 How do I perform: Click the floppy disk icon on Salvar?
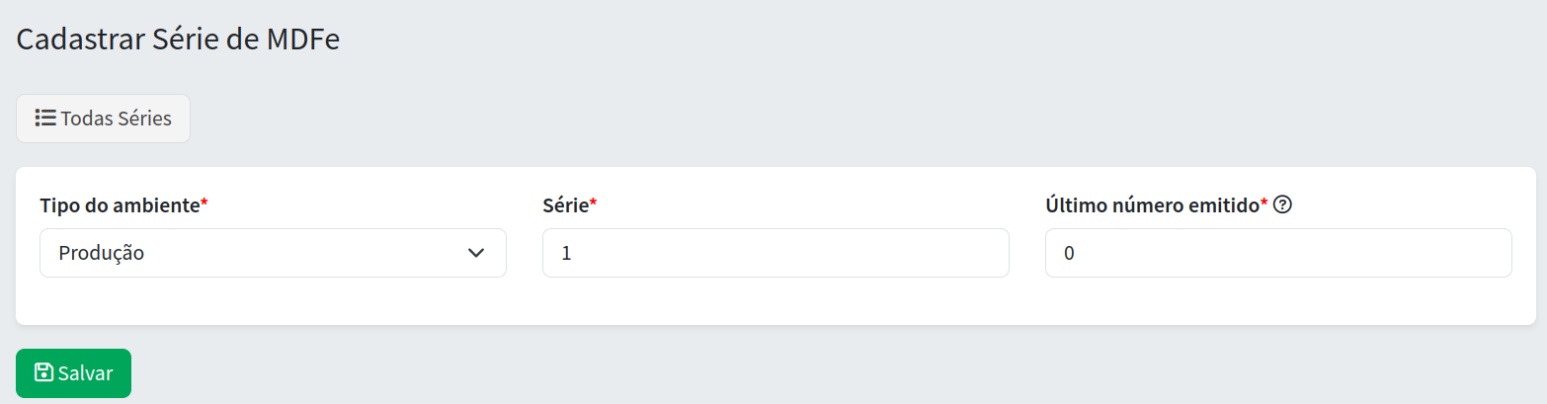(43, 372)
